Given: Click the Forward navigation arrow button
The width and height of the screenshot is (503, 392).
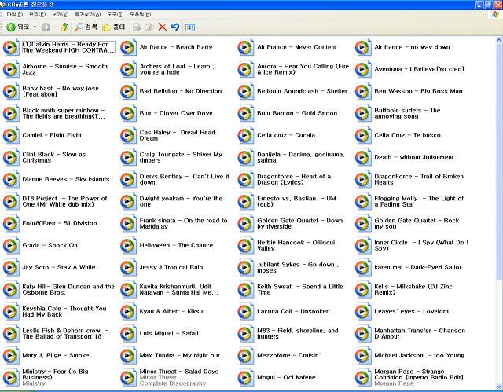Looking at the screenshot, I should click(46, 27).
